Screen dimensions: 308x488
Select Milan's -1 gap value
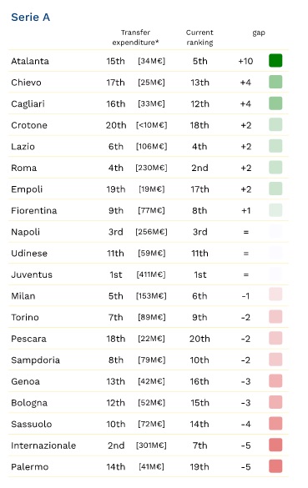pyautogui.click(x=245, y=296)
